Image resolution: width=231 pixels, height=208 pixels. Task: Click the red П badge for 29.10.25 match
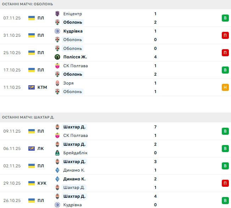[x=225, y=183]
